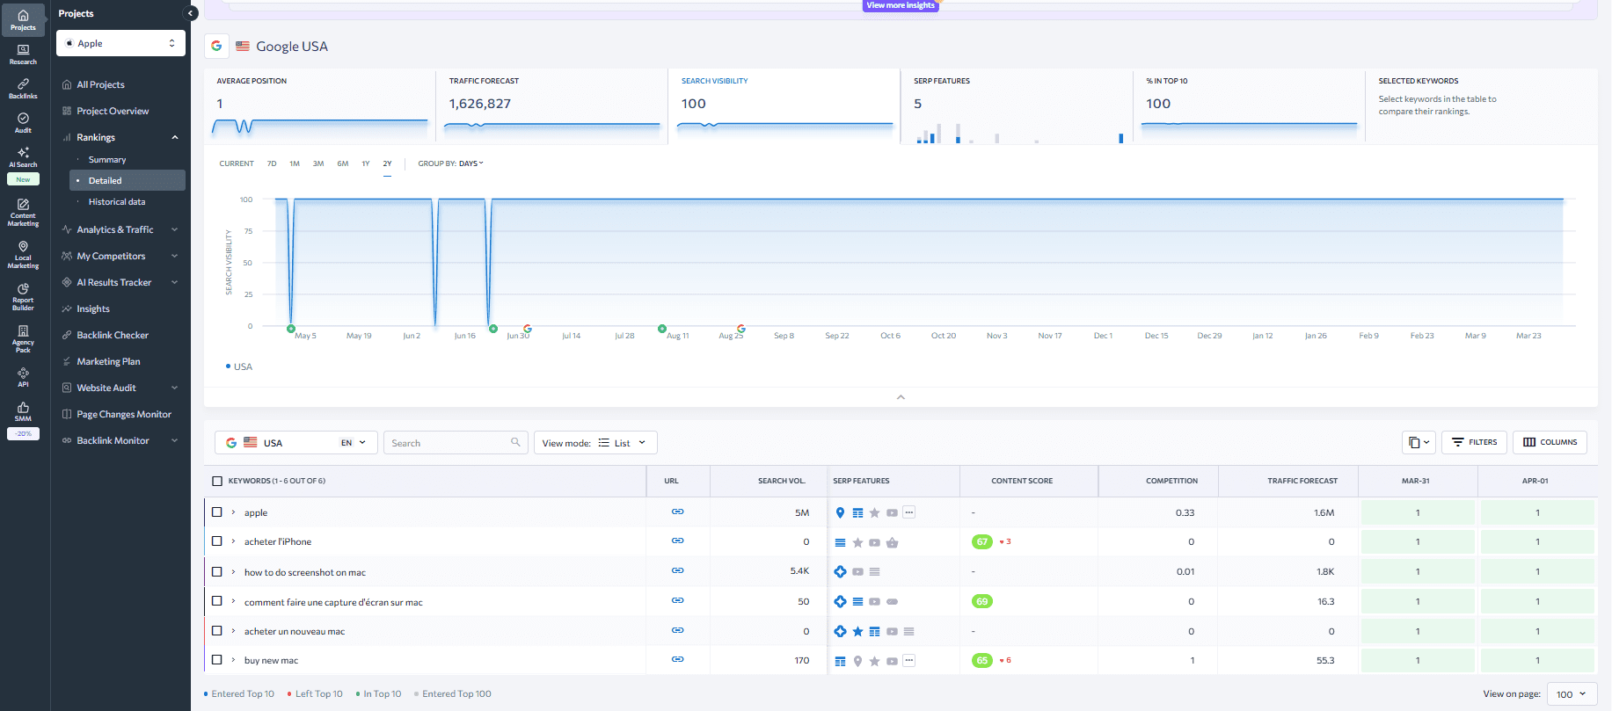Switch chart range to 6M
This screenshot has height=711, width=1612.
(x=343, y=163)
